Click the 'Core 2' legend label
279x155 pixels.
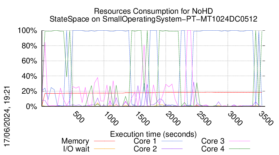145,149
